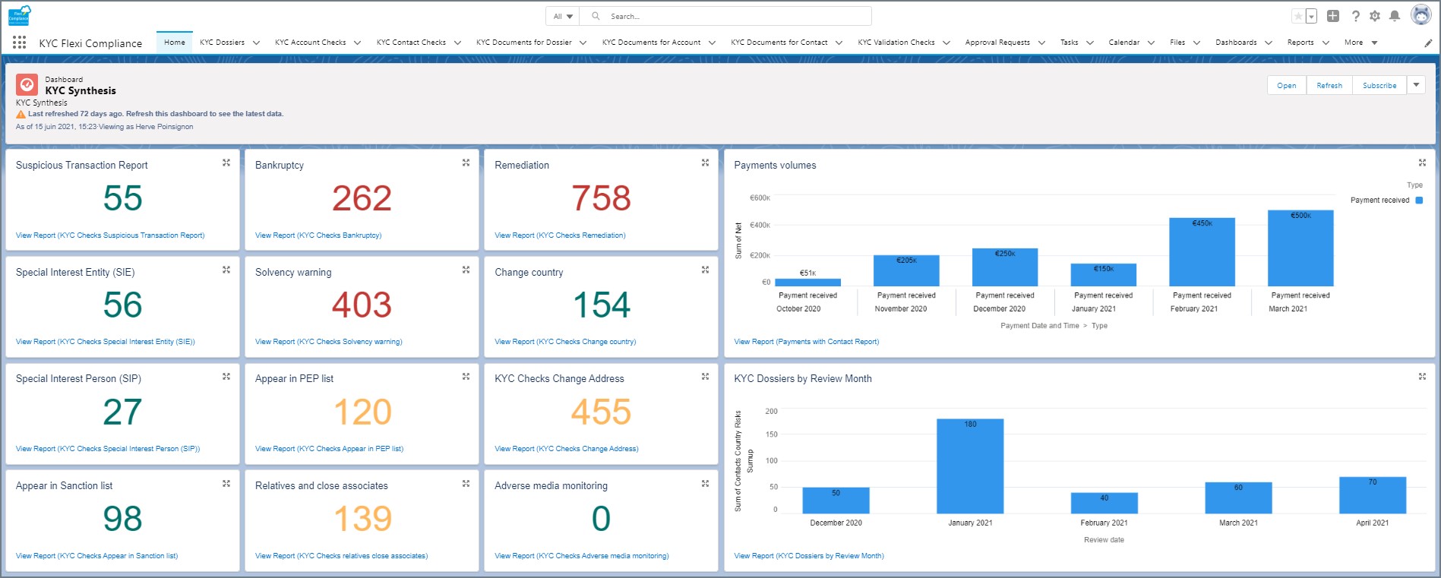Open the Approval Requests tab
The image size is (1441, 578).
tap(997, 43)
